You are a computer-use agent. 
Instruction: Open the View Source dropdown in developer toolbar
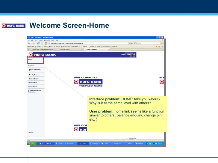pyautogui.click(x=105, y=47)
